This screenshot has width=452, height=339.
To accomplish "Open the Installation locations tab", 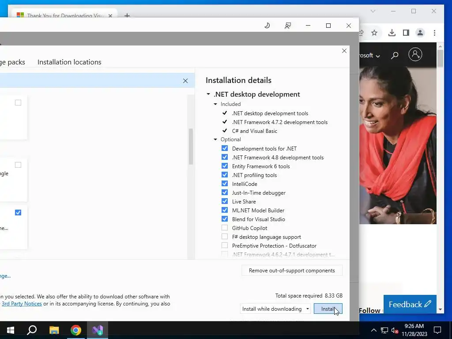I will tap(69, 62).
